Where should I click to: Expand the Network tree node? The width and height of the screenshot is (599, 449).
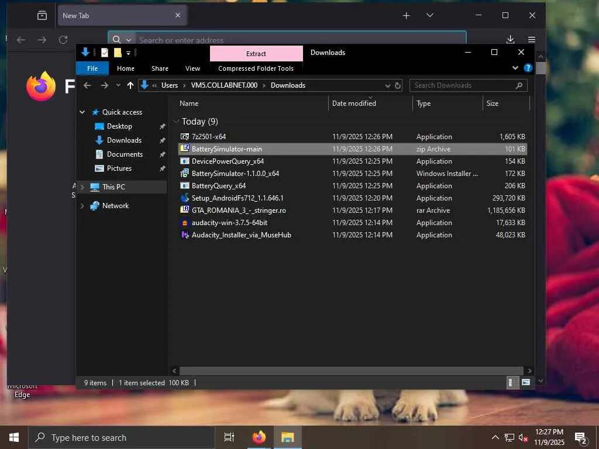pos(82,206)
